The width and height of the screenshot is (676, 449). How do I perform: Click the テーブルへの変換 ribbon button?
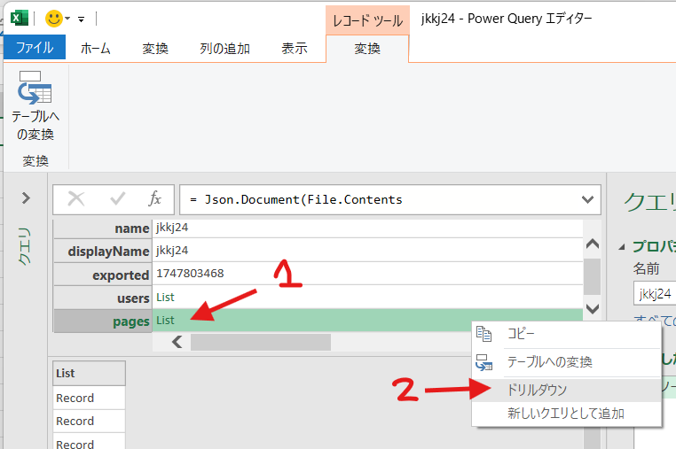click(35, 106)
